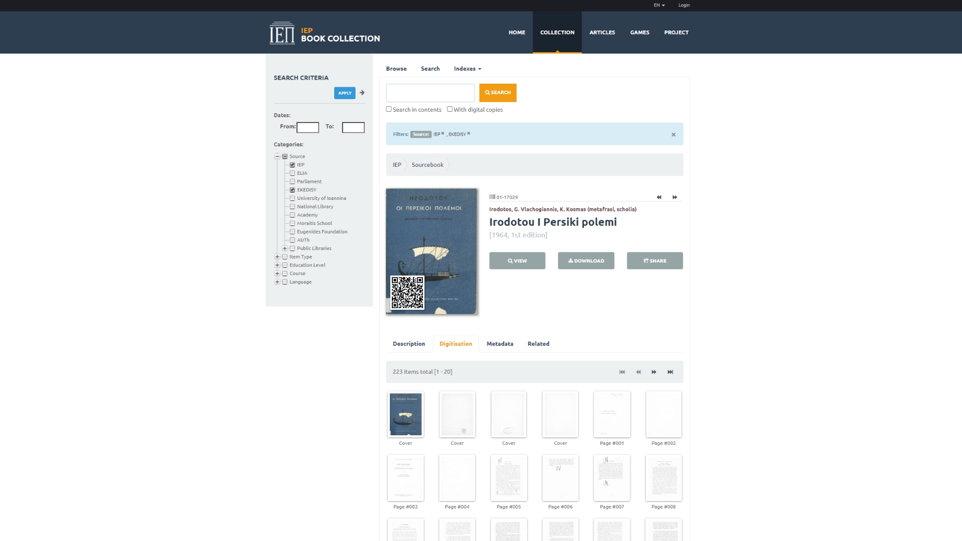Click the blue Apply button
Screen dimensions: 962x541
click(345, 93)
